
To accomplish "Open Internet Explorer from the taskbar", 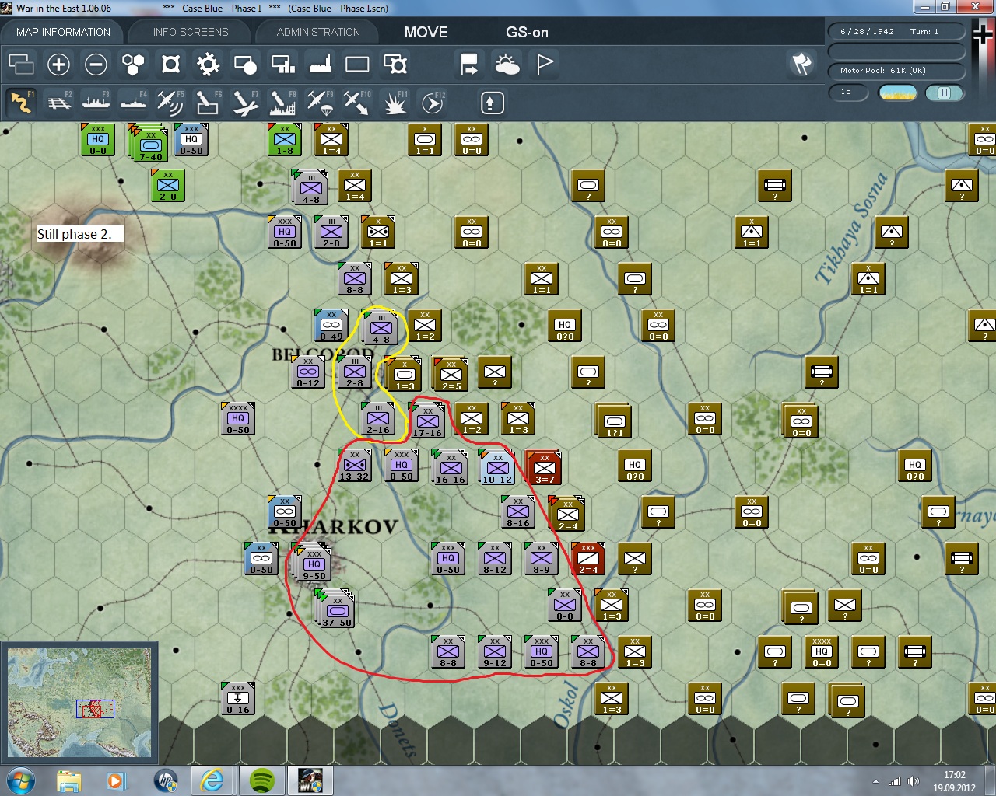I will (212, 780).
